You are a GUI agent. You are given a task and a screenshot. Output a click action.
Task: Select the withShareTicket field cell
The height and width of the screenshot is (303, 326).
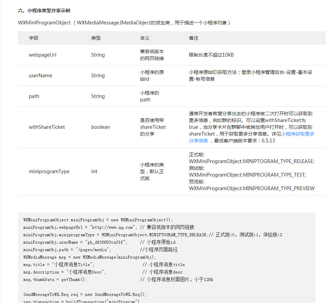click(47, 127)
